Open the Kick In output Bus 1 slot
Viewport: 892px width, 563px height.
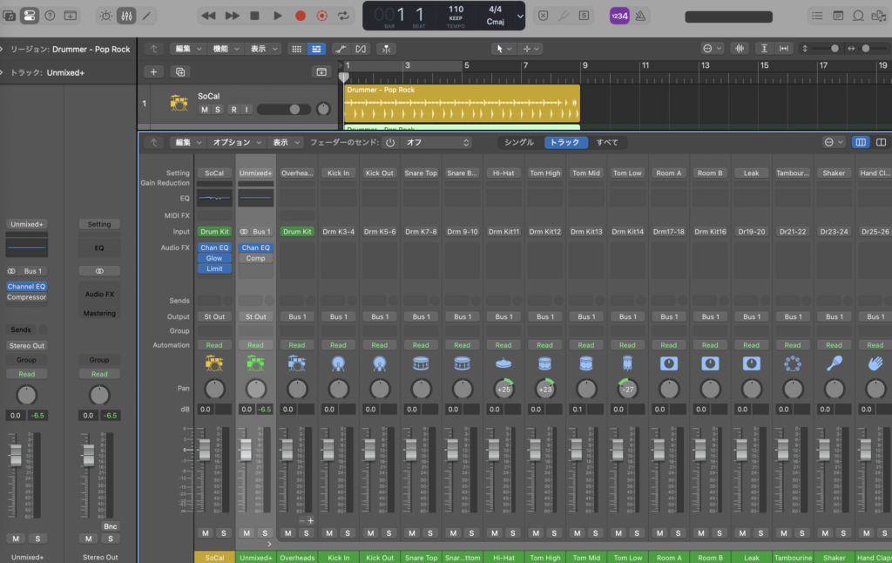tap(339, 316)
